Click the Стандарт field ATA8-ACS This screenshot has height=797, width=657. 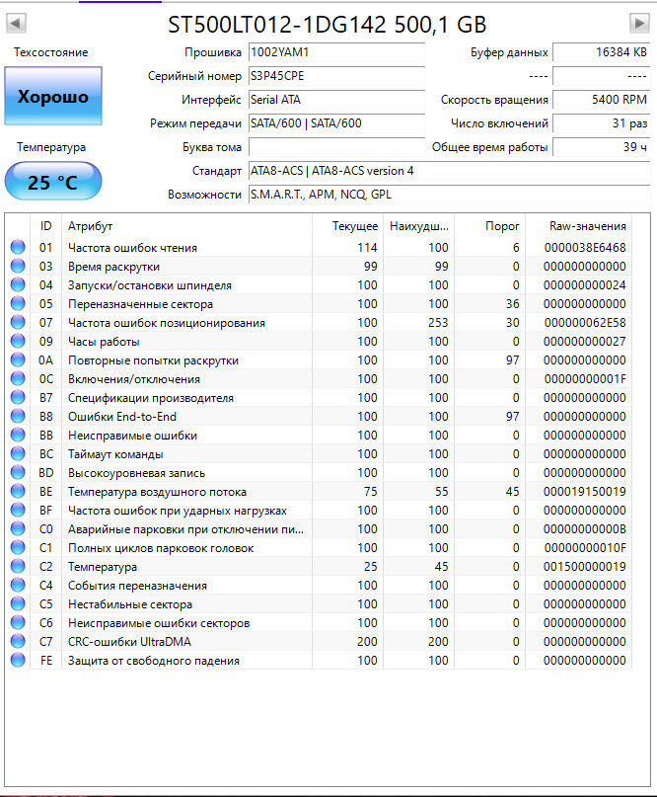click(449, 171)
